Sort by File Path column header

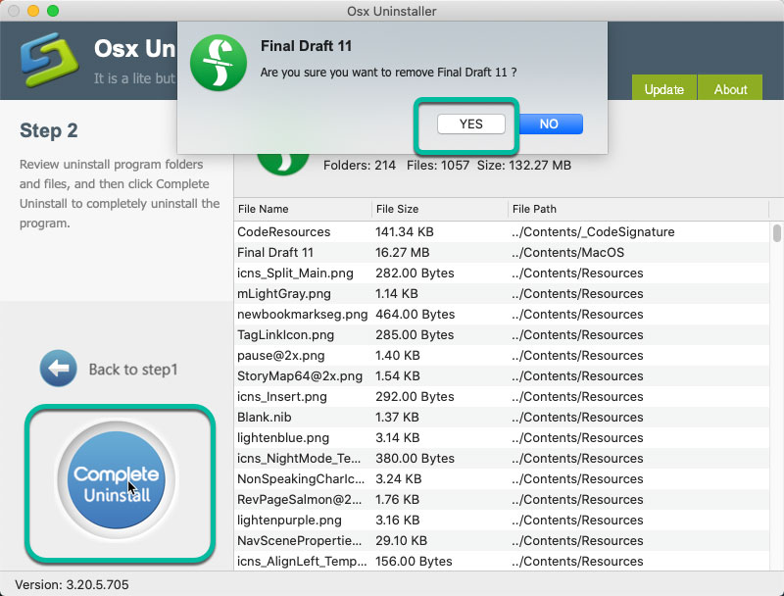coord(534,209)
